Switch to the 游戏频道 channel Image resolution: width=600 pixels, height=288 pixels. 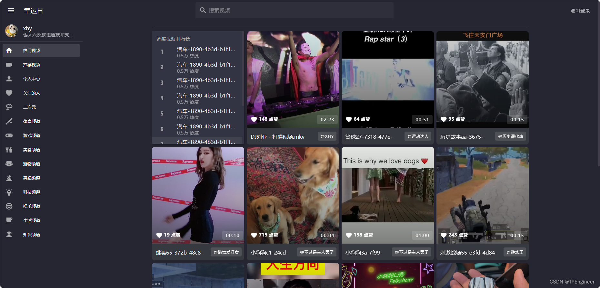tap(41, 135)
